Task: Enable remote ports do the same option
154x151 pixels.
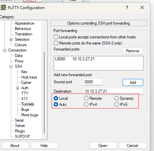Action: click(56, 43)
